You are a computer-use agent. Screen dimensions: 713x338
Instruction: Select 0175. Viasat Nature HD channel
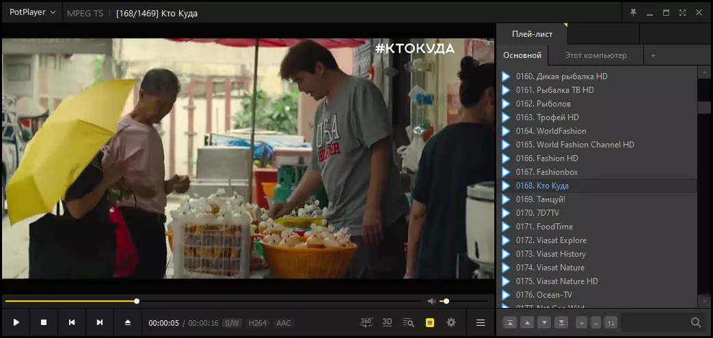pos(597,281)
